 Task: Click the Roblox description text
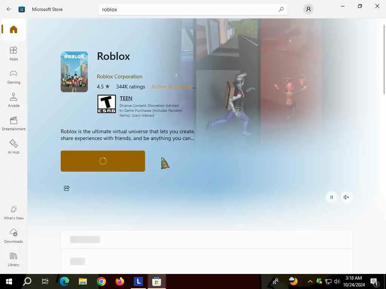(x=128, y=135)
